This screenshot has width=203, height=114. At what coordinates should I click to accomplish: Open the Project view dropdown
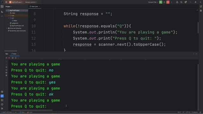[9, 7]
